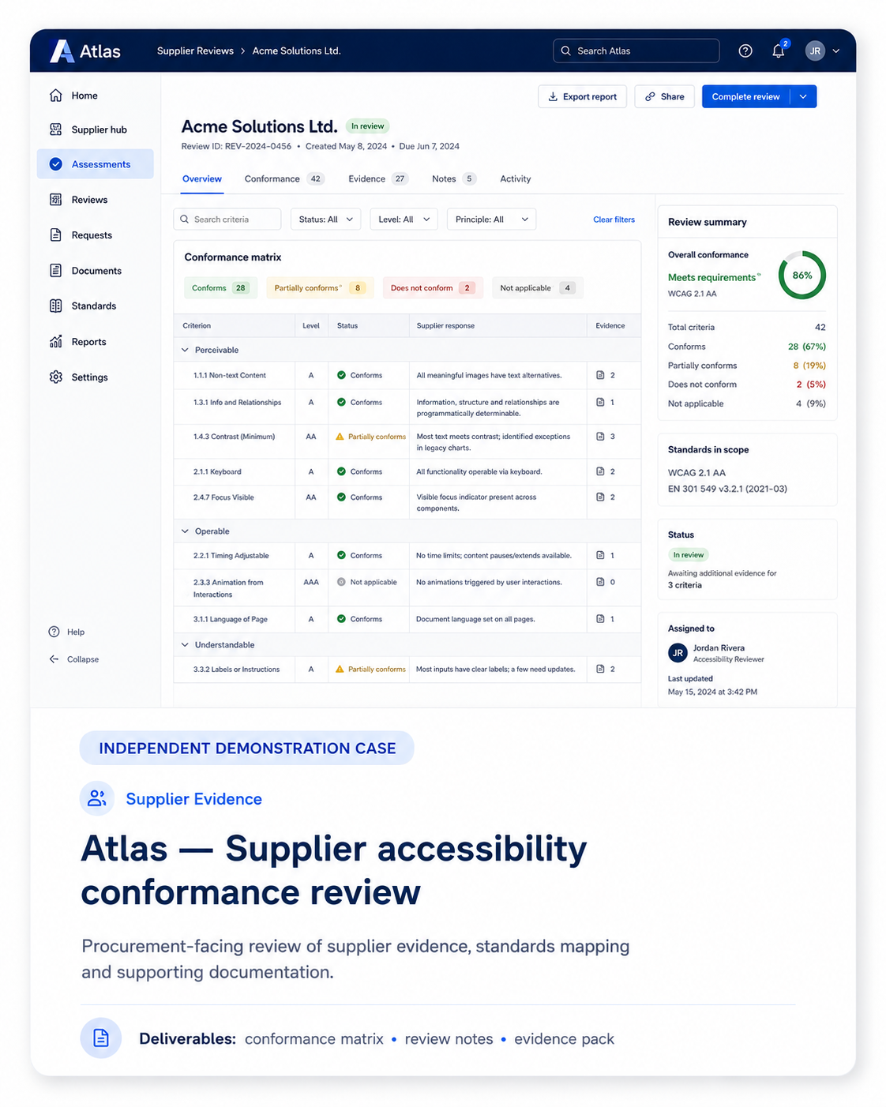
Task: Collapse the Perceivable section
Action: click(x=186, y=350)
